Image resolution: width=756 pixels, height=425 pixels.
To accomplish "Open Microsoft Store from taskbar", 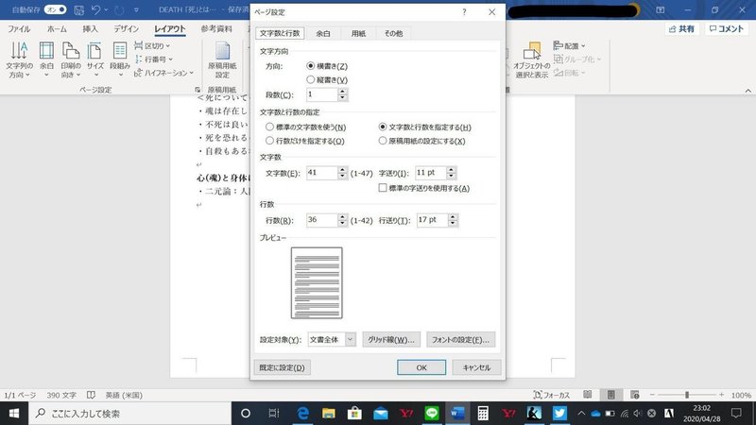I will [354, 413].
